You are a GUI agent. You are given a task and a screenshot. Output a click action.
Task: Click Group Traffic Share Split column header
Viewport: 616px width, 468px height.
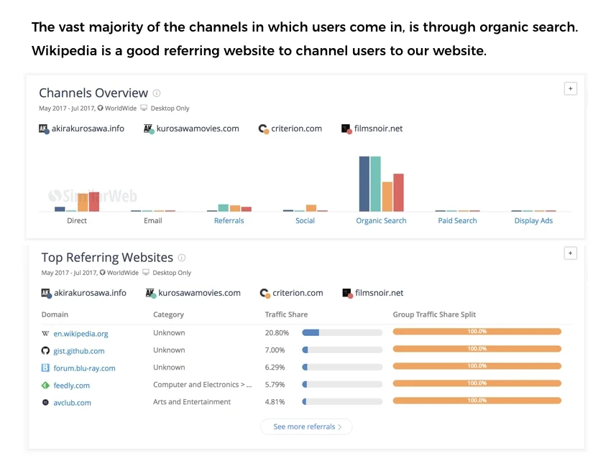pos(434,314)
